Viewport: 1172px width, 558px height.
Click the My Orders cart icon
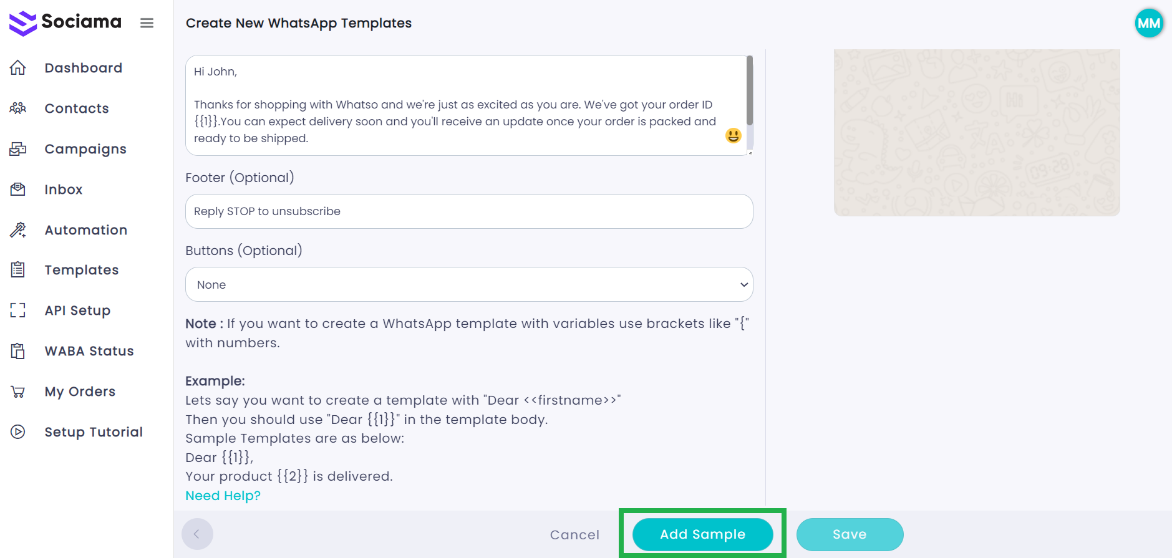18,392
